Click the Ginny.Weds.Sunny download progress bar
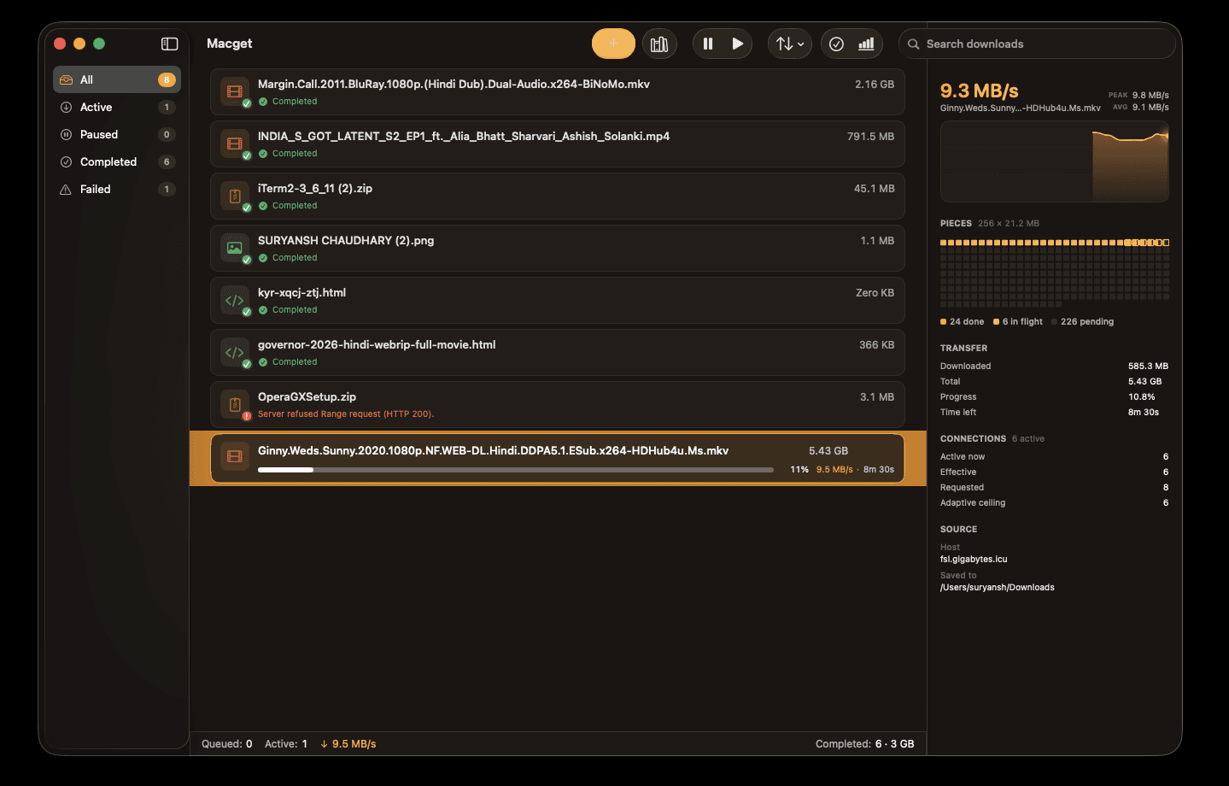The width and height of the screenshot is (1229, 786). point(516,469)
